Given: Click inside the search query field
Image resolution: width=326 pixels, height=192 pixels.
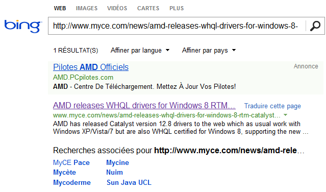Looking at the screenshot, I should click(x=177, y=26).
